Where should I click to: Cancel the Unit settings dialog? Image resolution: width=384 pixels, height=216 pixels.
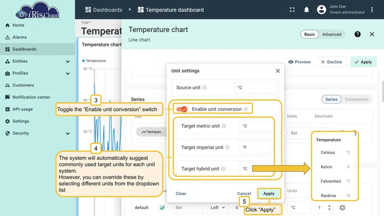244,193
